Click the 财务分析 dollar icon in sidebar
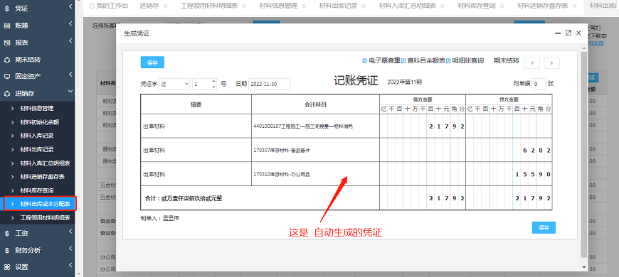 point(7,250)
